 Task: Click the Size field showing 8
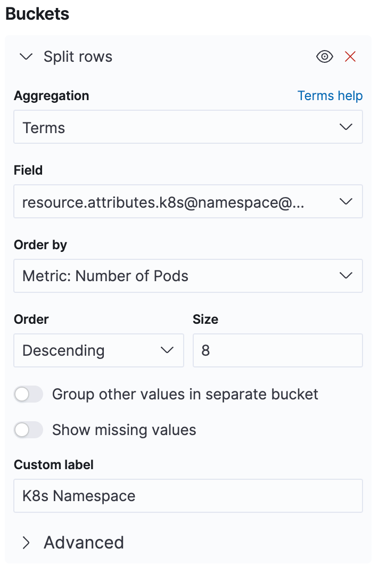[x=277, y=350]
